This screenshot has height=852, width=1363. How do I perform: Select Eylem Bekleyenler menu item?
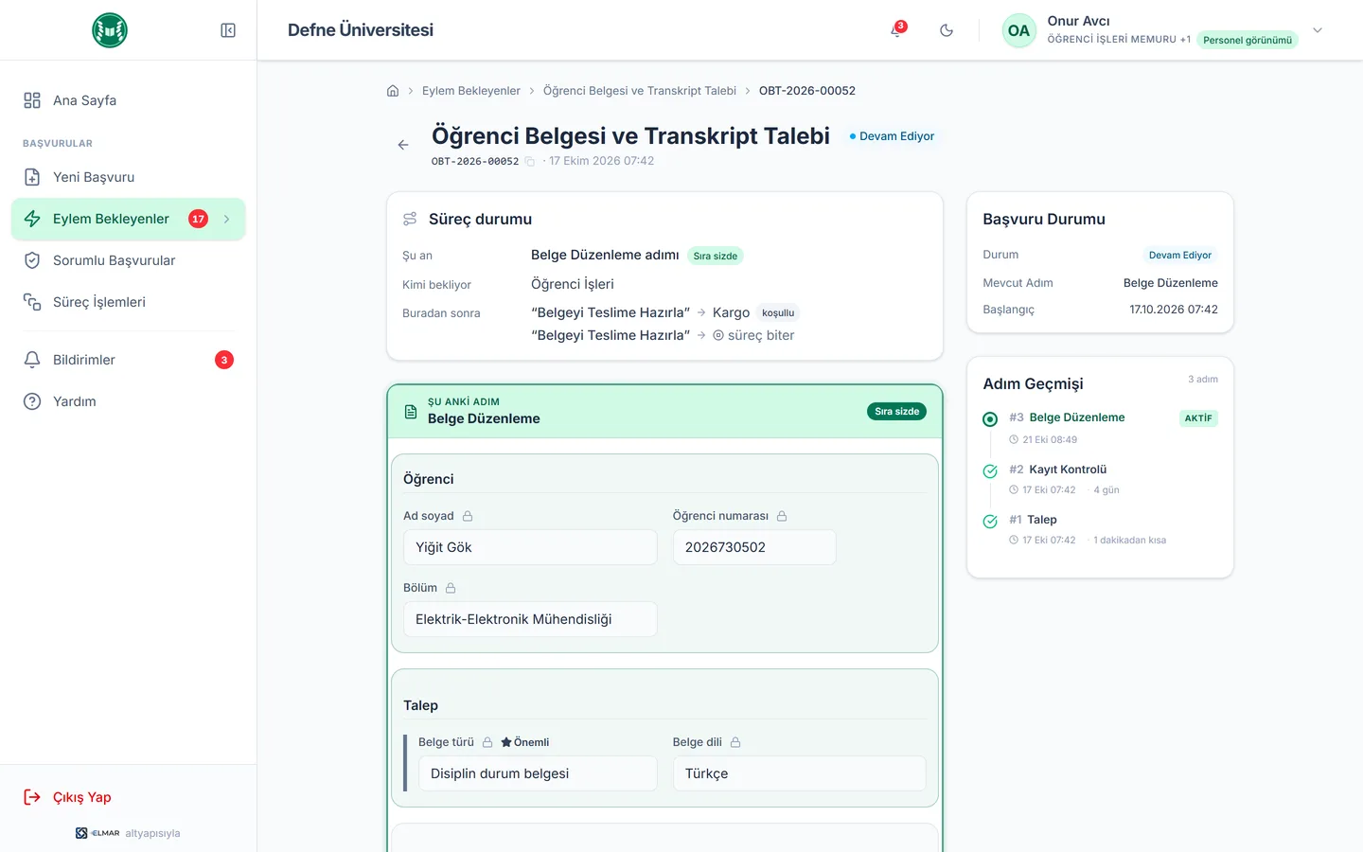[129, 219]
